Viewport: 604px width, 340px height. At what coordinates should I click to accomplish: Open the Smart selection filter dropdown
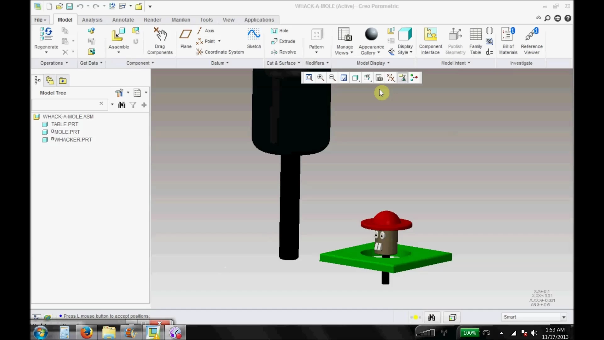pos(563,317)
